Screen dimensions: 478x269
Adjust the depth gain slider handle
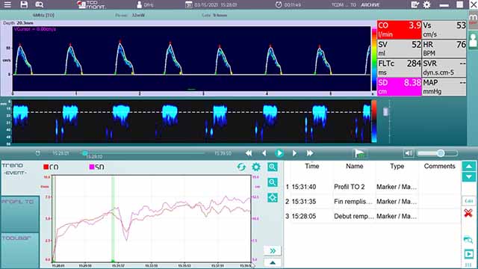385,111
